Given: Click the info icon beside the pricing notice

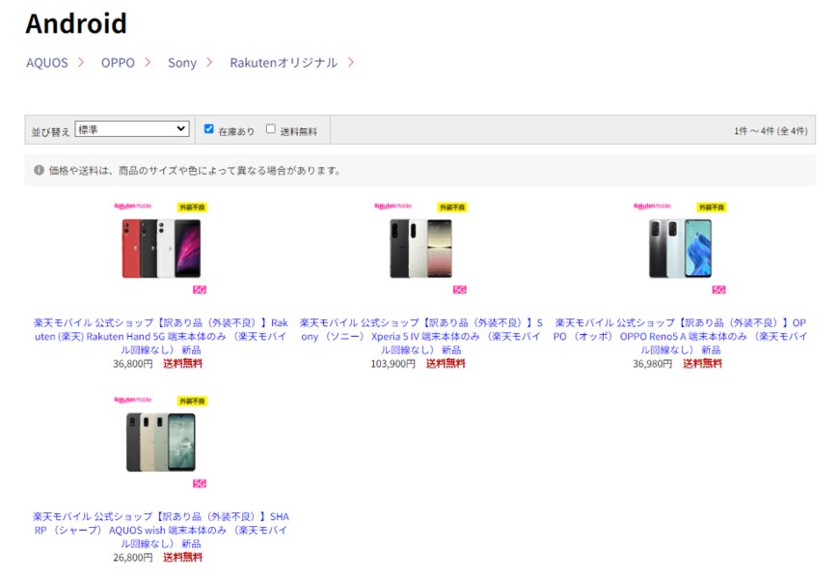Looking at the screenshot, I should tap(37, 171).
